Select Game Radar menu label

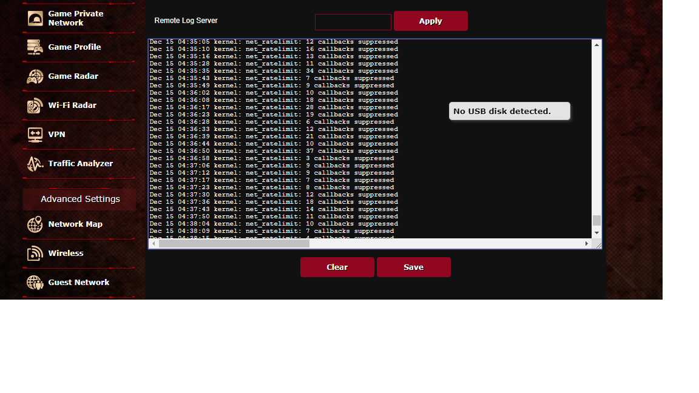pyautogui.click(x=73, y=76)
